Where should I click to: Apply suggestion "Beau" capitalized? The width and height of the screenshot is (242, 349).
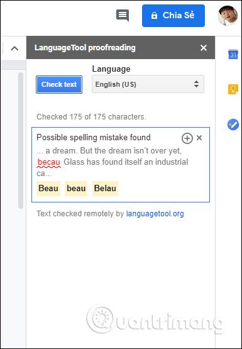click(x=48, y=189)
